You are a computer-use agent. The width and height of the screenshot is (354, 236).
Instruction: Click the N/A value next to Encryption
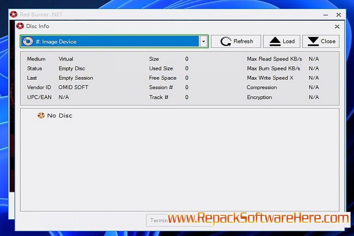[314, 97]
